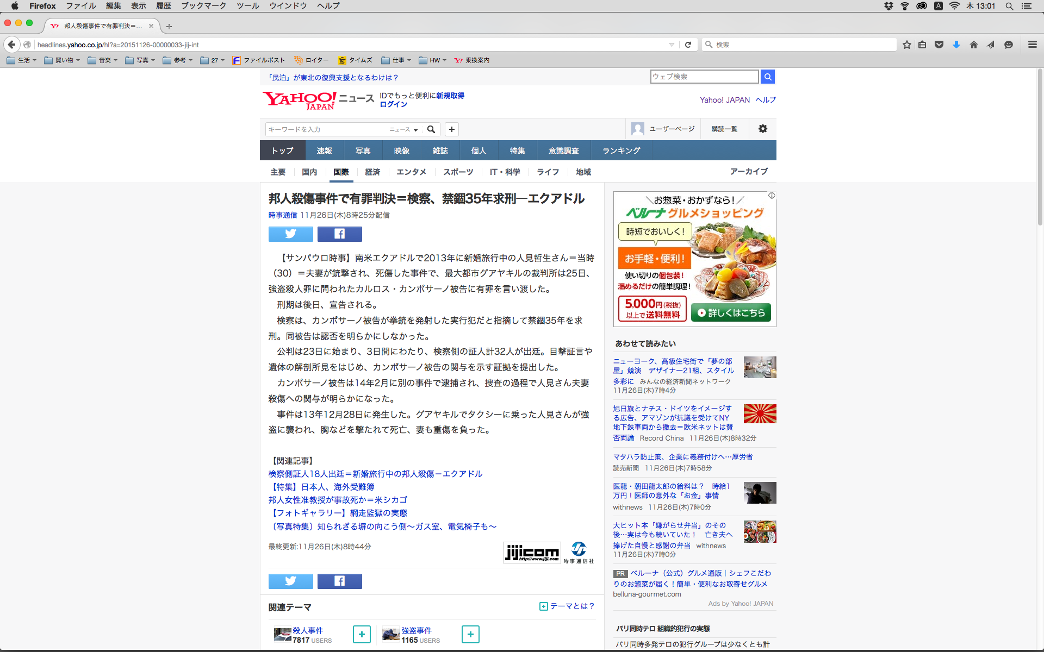Screen dimensions: 1044x652
Task: Switch to the ランキング tab
Action: click(x=621, y=151)
